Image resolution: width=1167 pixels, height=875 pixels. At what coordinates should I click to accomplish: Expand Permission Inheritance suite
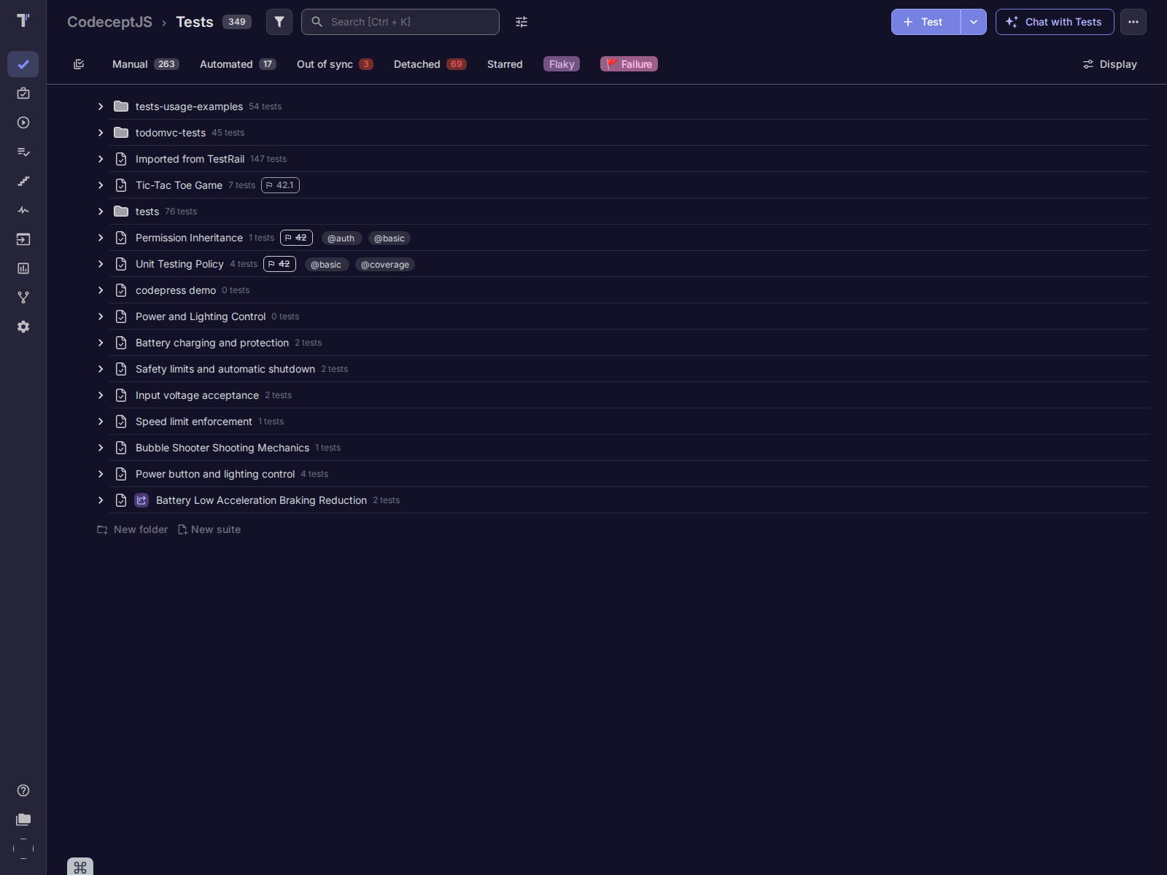101,238
